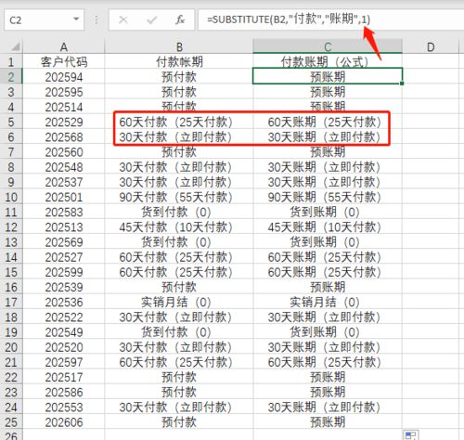Click active cell C2 showing 预账期
Image resolution: width=464 pixels, height=440 pixels.
coord(328,76)
